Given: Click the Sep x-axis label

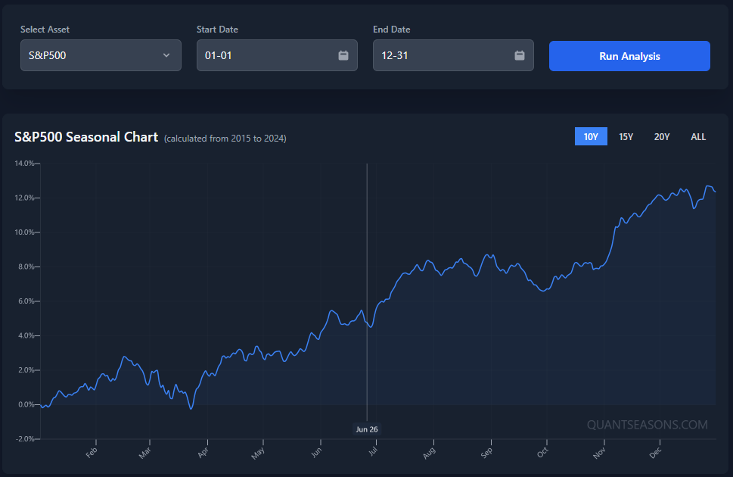Looking at the screenshot, I should [x=486, y=452].
